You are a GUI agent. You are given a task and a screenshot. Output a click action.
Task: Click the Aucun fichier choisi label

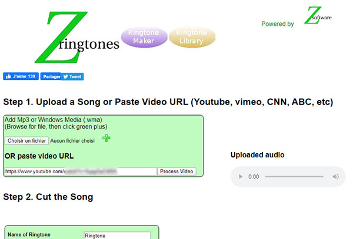[72, 141]
